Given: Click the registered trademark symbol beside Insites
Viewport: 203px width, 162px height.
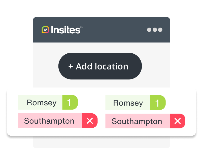Looking at the screenshot, I should point(81,27).
